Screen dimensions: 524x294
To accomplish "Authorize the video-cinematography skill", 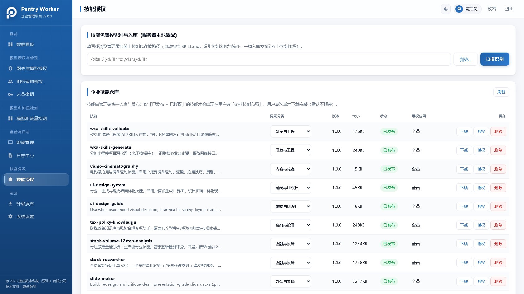I will (481, 169).
